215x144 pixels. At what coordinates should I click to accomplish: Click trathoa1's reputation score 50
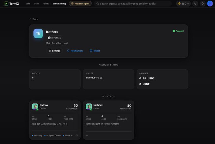[129, 105]
